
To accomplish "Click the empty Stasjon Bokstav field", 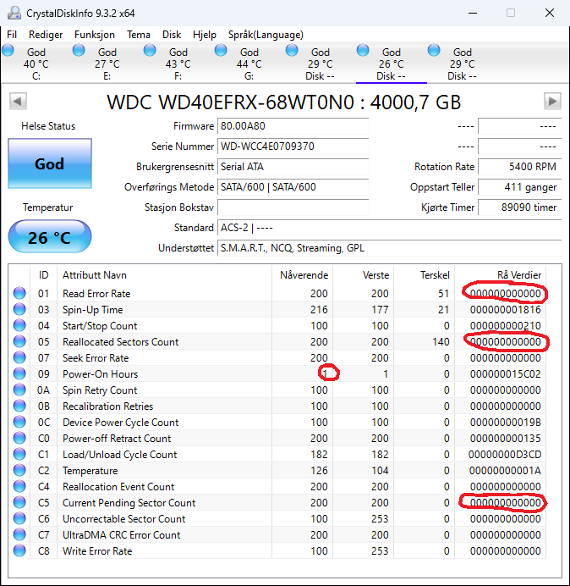I will tap(293, 207).
